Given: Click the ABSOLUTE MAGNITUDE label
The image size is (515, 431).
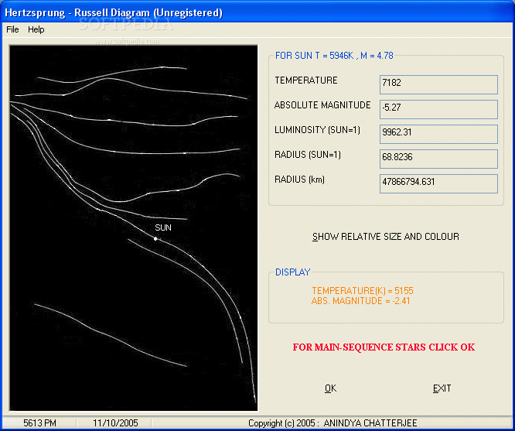Looking at the screenshot, I should (322, 105).
